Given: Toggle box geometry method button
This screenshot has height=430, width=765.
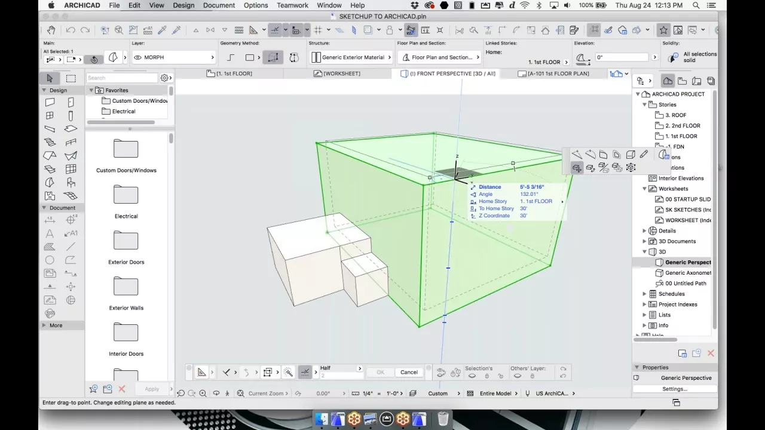Looking at the screenshot, I should (273, 57).
